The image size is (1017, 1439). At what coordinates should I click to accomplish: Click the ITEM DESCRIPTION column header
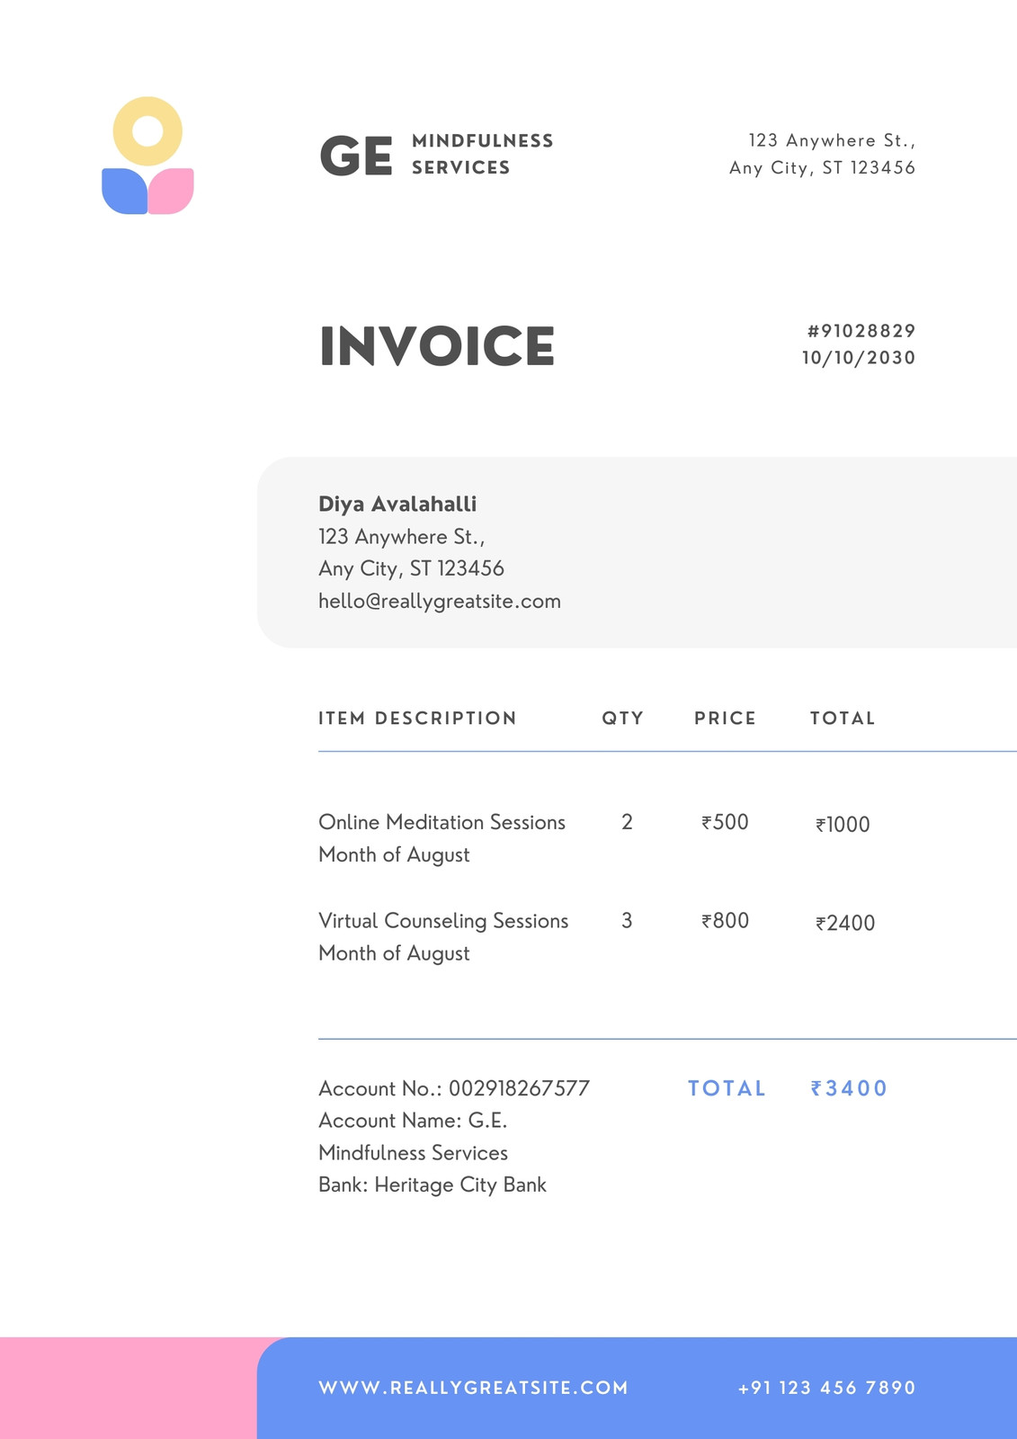tap(417, 718)
